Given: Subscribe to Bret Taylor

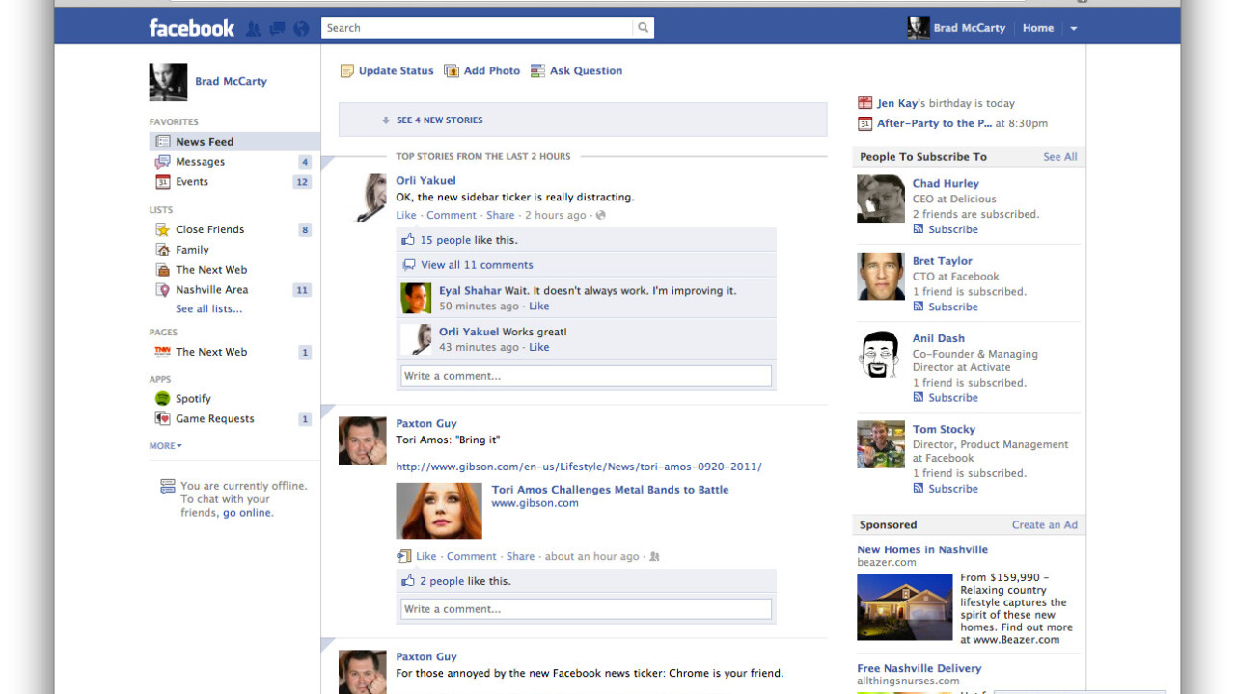Looking at the screenshot, I should click(x=952, y=307).
